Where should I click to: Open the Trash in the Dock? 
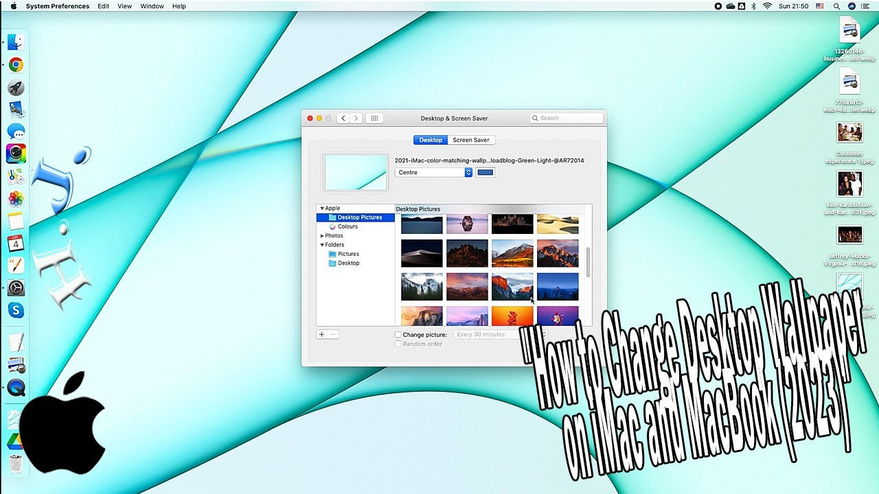point(16,463)
